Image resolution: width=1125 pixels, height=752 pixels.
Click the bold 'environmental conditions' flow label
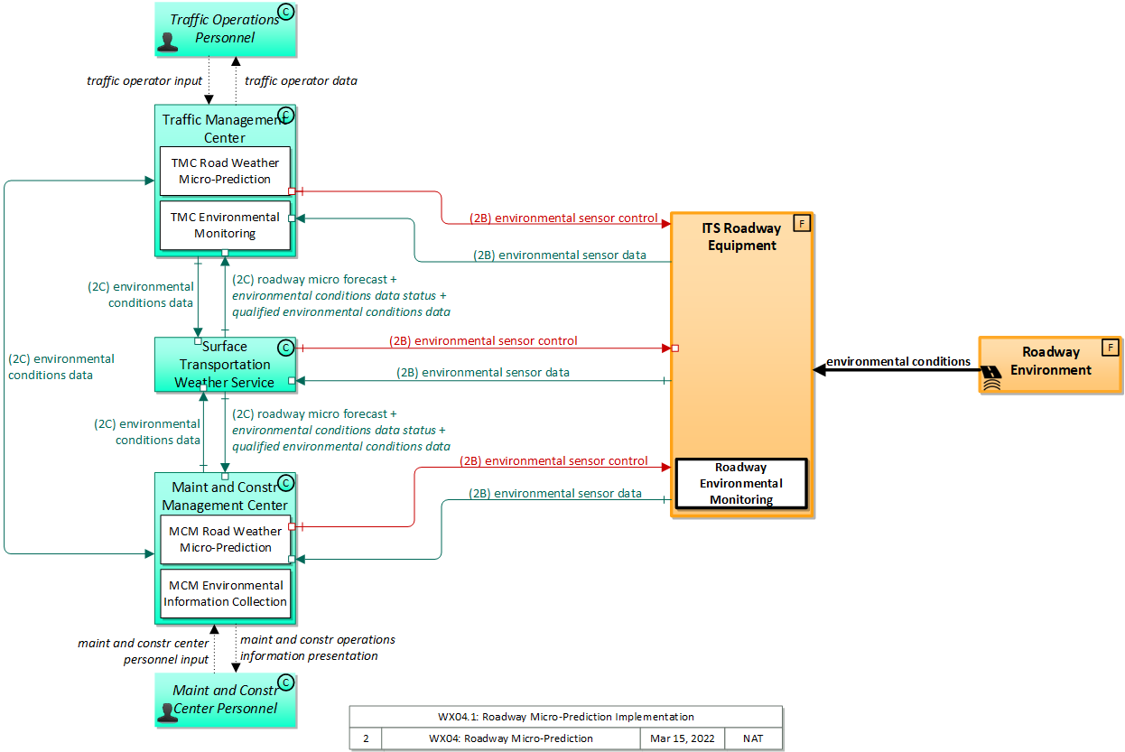click(x=897, y=361)
